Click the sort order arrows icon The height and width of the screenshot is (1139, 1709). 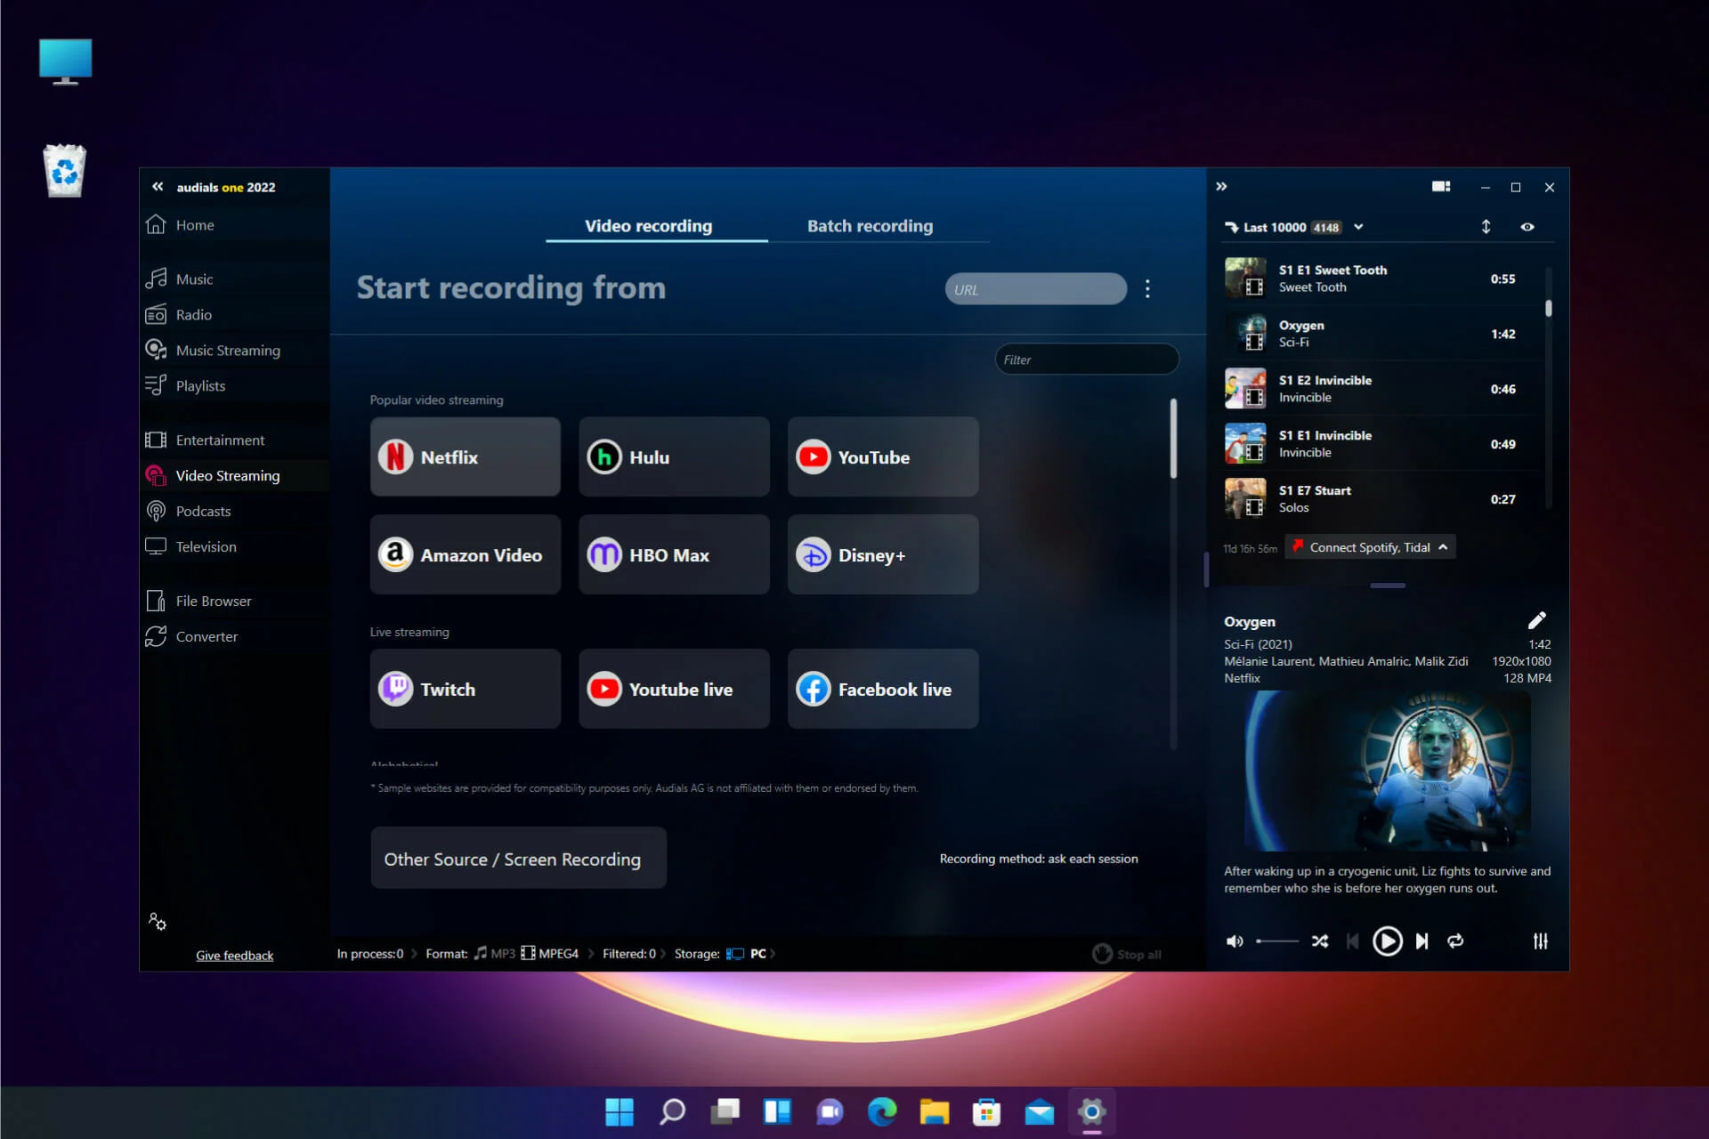1486,227
